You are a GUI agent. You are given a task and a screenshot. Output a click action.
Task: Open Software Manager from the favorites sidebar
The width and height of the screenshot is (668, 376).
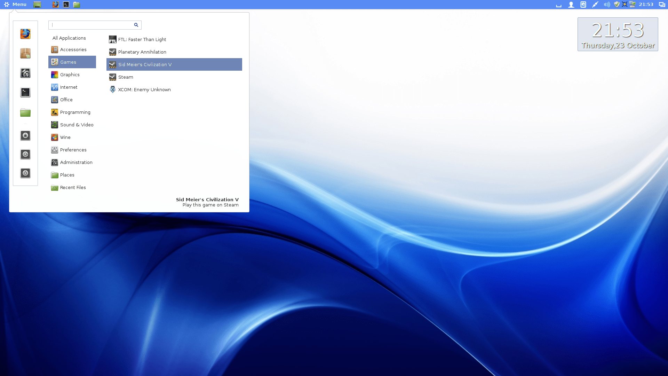coord(25,53)
